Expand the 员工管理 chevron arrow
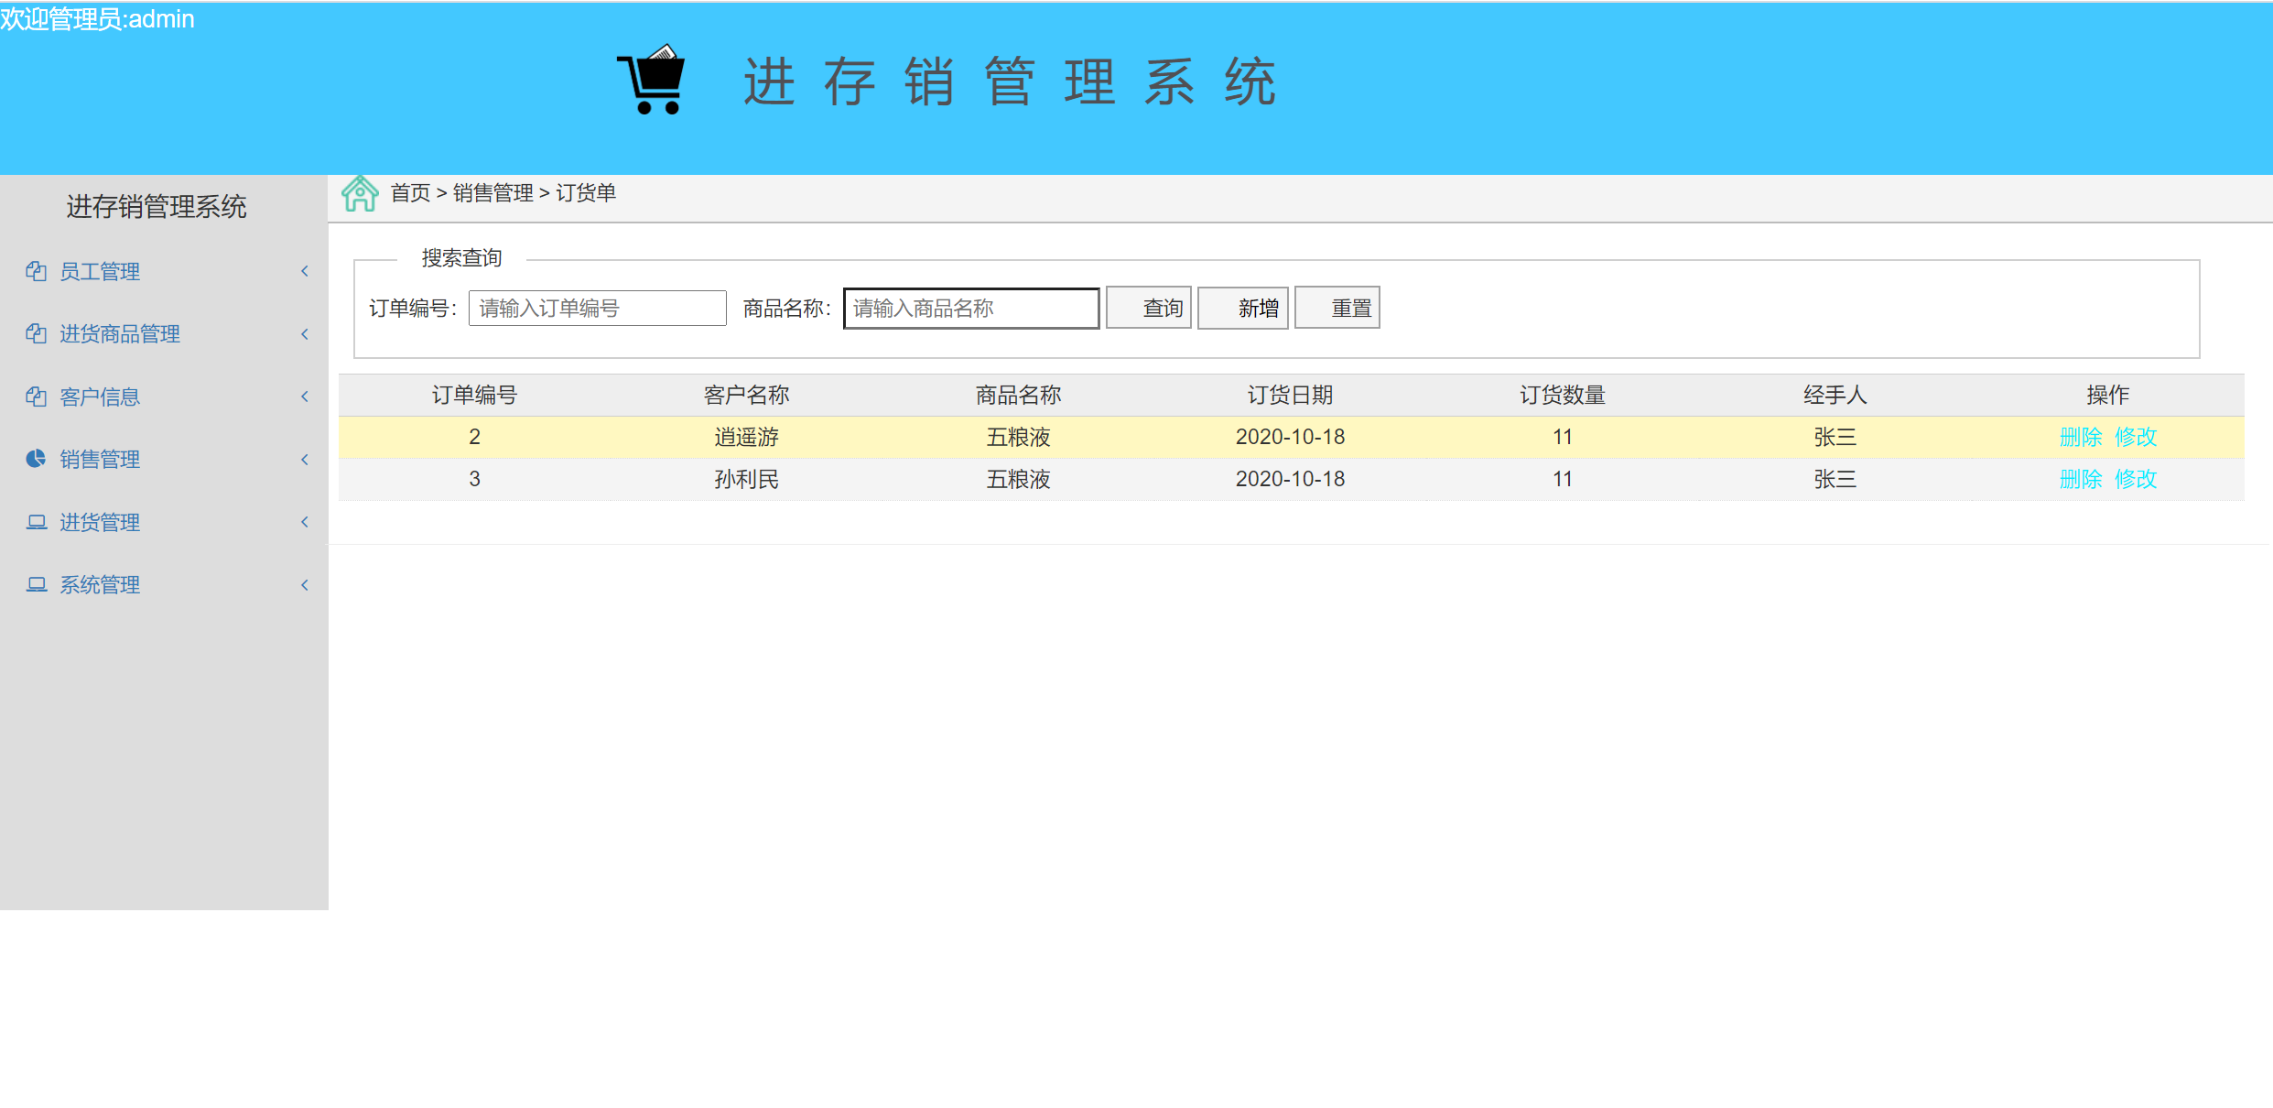The image size is (2273, 1108). pyautogui.click(x=305, y=271)
